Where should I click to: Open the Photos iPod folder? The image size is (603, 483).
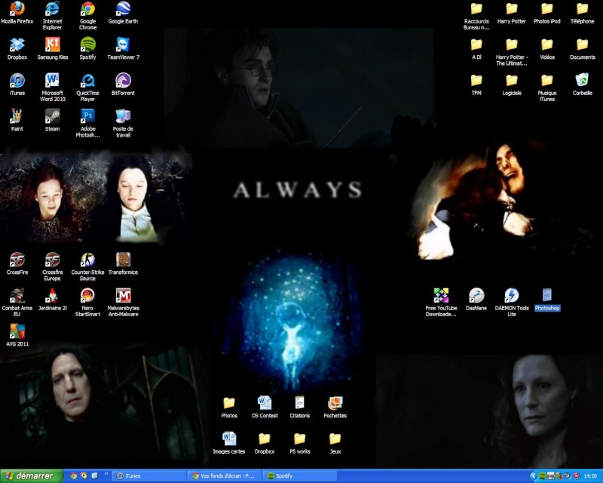coord(547,13)
